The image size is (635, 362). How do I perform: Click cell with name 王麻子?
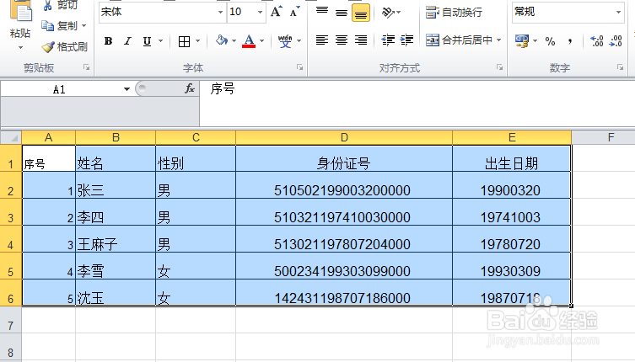point(116,239)
